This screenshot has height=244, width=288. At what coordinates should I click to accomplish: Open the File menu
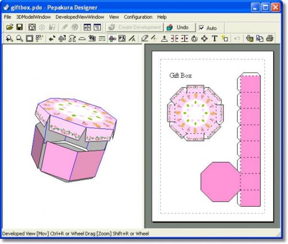[x=8, y=17]
